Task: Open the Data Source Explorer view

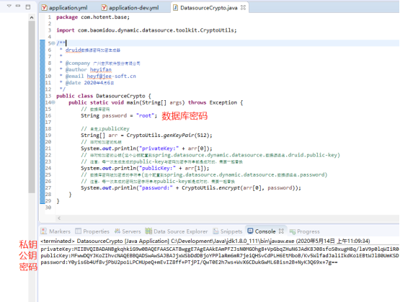Action: [x=177, y=231]
